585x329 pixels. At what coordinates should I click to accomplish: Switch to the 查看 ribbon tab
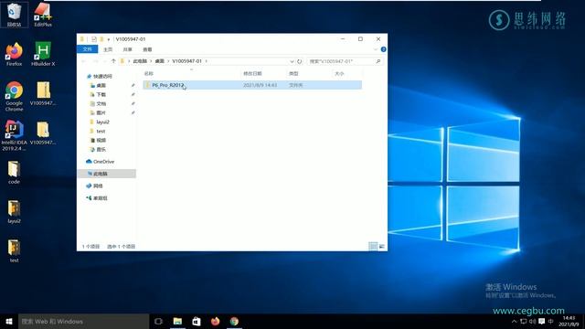tap(147, 49)
